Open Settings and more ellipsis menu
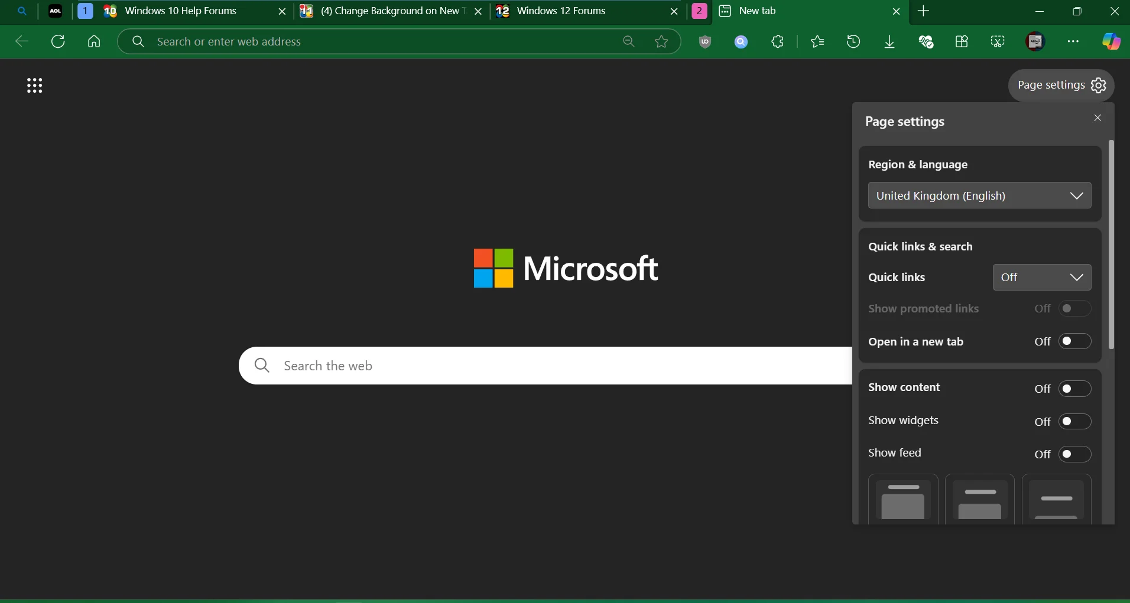 tap(1074, 41)
